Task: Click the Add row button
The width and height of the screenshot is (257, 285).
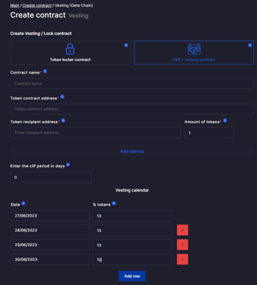Action: click(132, 276)
